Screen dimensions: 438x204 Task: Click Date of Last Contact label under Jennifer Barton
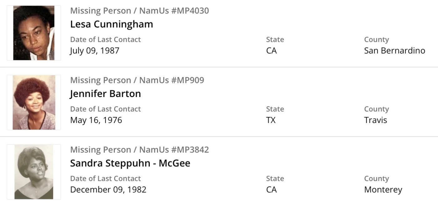click(x=105, y=109)
